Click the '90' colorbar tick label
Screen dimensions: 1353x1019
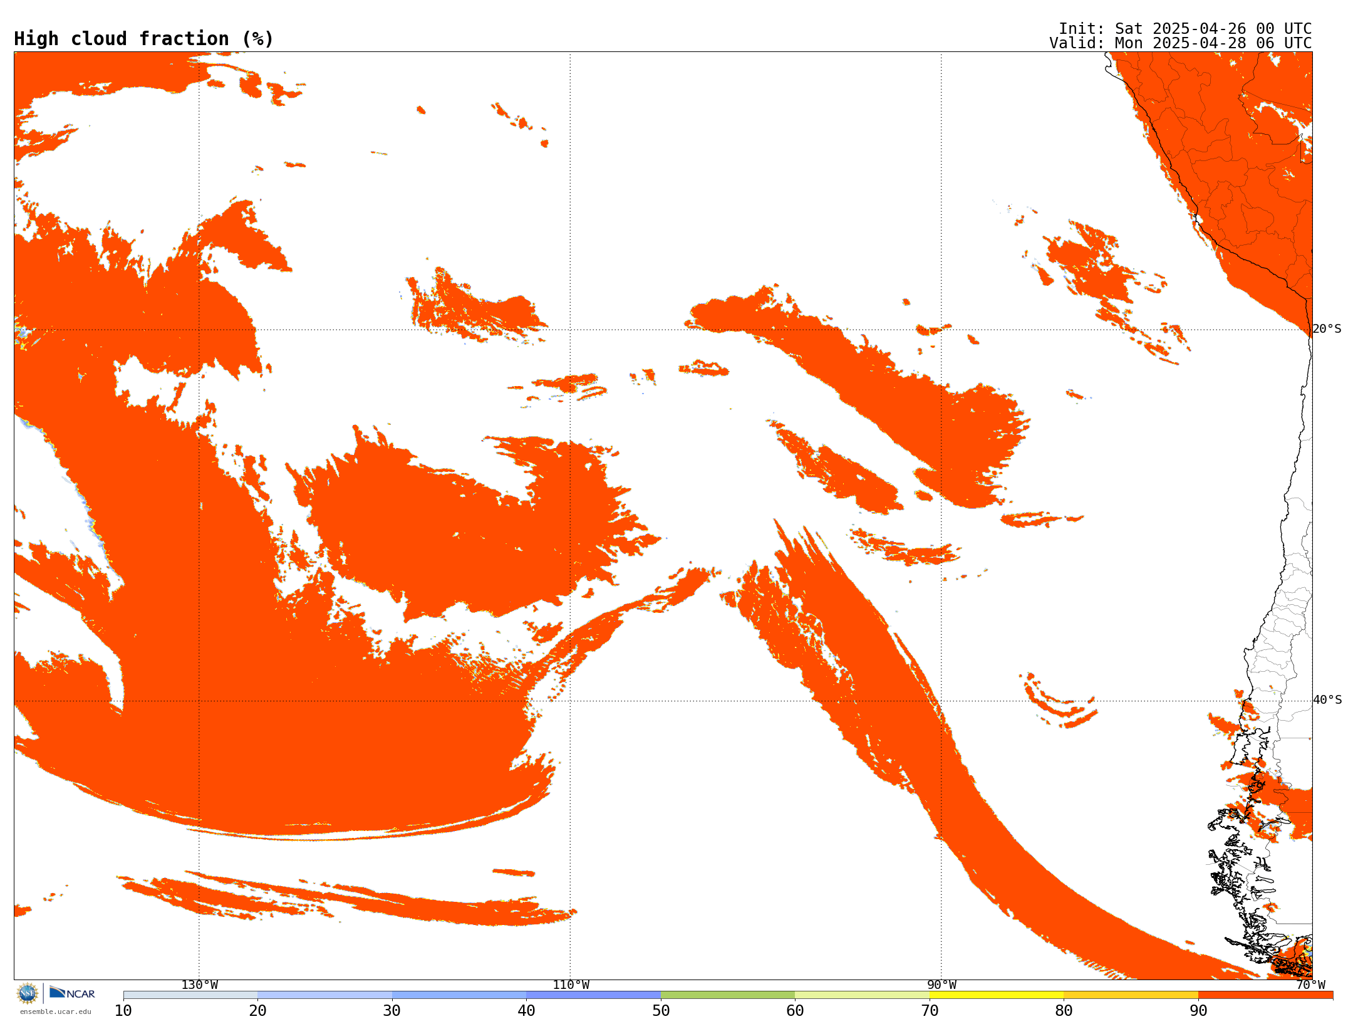pyautogui.click(x=1198, y=1011)
